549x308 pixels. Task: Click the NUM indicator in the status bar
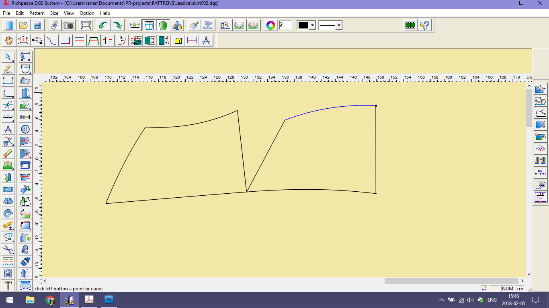point(508,289)
